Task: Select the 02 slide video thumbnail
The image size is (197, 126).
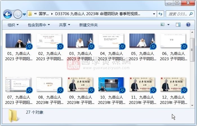Action: [x=49, y=41]
